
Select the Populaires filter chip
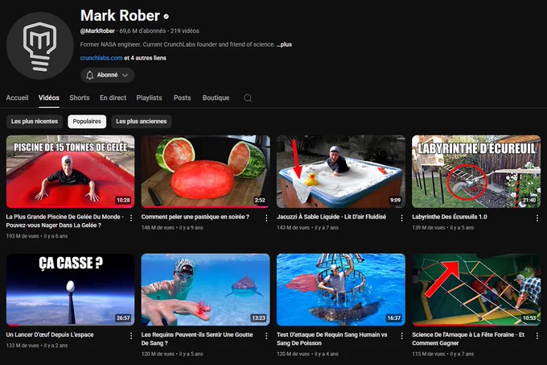point(87,122)
